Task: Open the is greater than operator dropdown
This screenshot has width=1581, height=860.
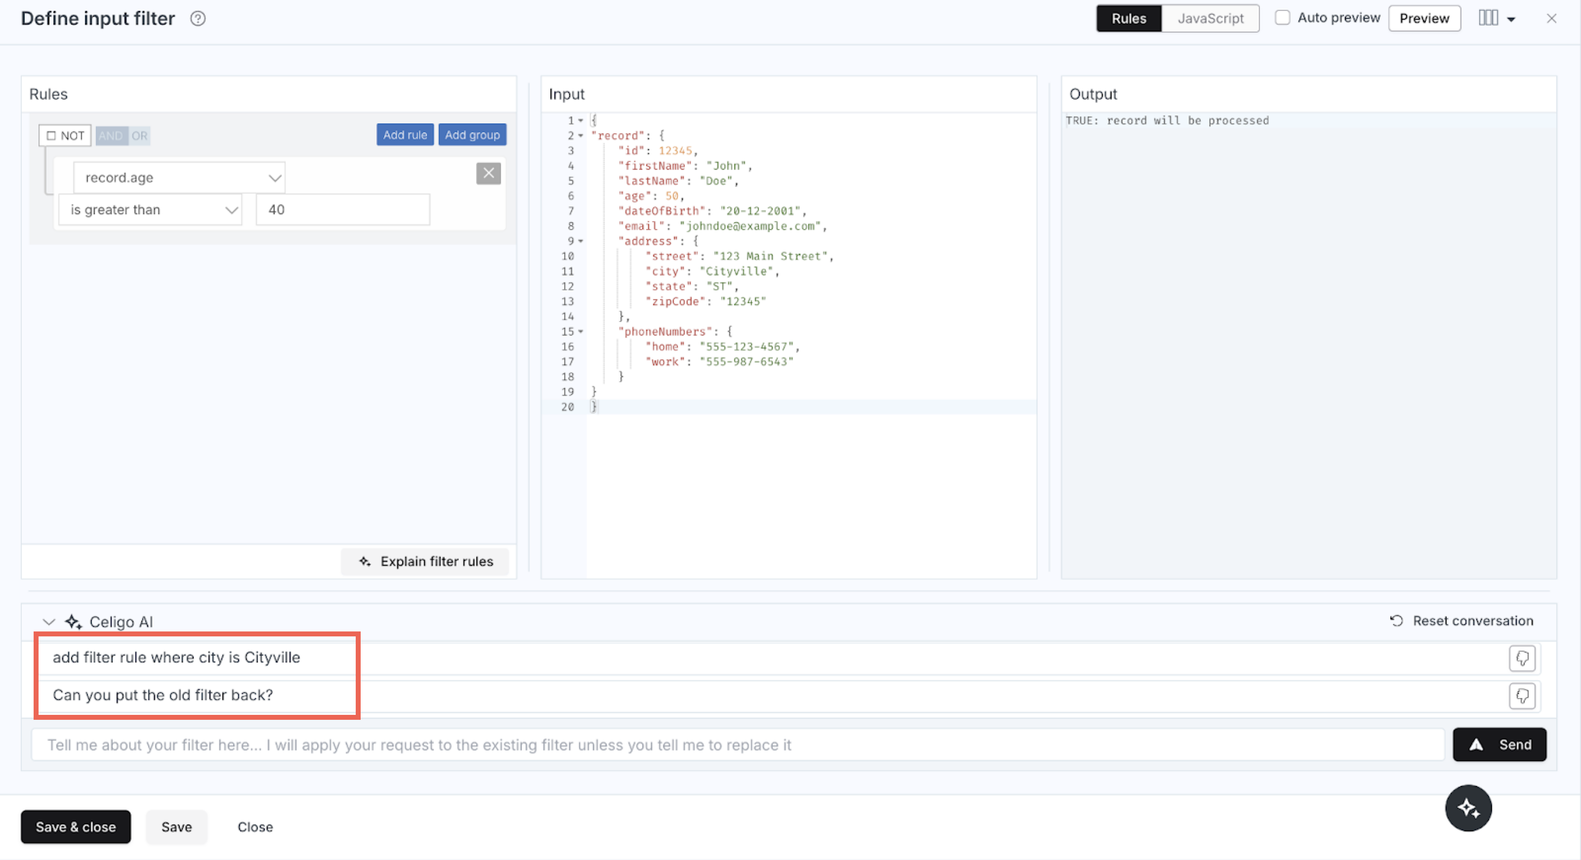Action: pos(150,210)
